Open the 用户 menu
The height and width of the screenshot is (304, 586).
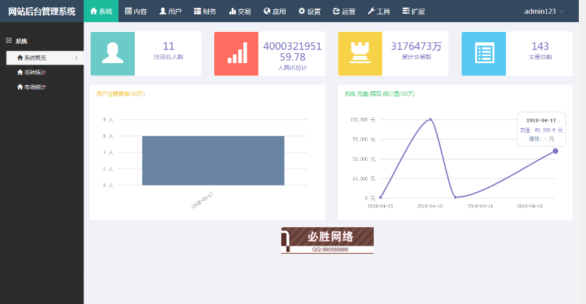pos(171,11)
